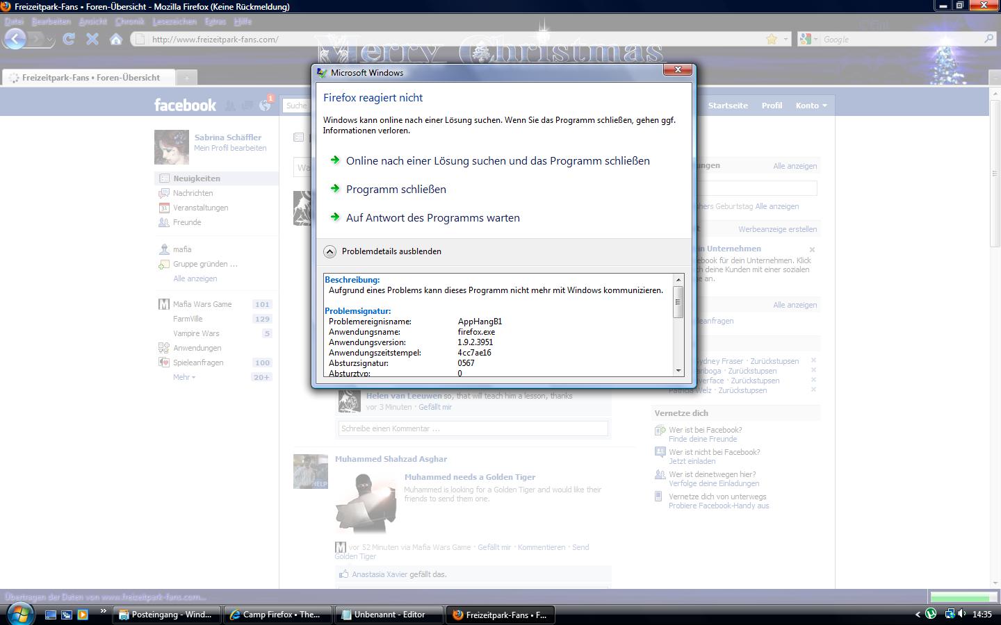
Task: Collapse Problemdetails ausblenden section
Action: coord(330,251)
